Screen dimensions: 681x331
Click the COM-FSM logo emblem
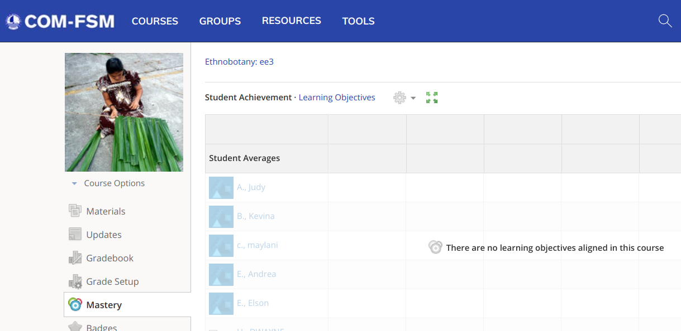(13, 21)
